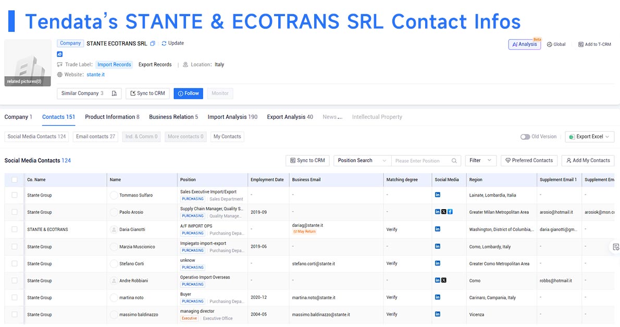This screenshot has width=620, height=327.
Task: Check the massimo baldinazzo row checkbox
Action: 15,314
